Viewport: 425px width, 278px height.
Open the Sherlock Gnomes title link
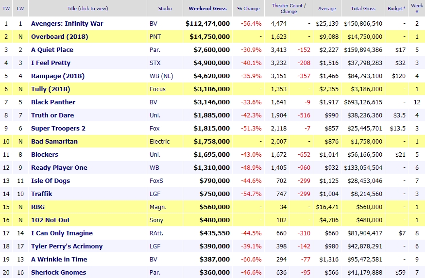59,272
